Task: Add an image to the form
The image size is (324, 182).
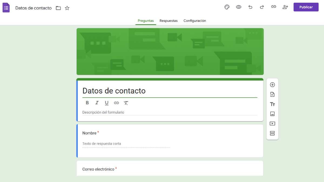Action: pyautogui.click(x=272, y=114)
